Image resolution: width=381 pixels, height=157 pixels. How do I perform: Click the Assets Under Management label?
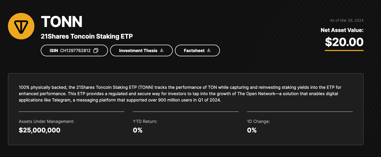tap(47, 122)
